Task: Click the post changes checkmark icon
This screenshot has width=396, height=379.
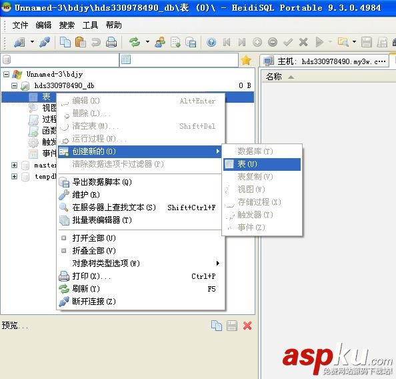Action: (288, 42)
